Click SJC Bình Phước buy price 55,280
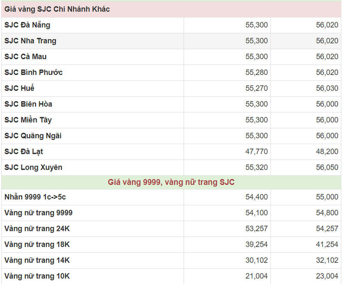The width and height of the screenshot is (343, 284). coord(256,72)
